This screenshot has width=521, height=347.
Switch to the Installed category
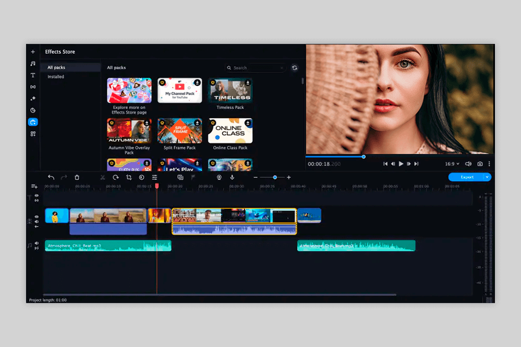[56, 76]
